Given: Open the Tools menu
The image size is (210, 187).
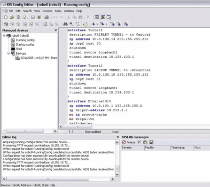Looking at the screenshot, I should (58, 11).
